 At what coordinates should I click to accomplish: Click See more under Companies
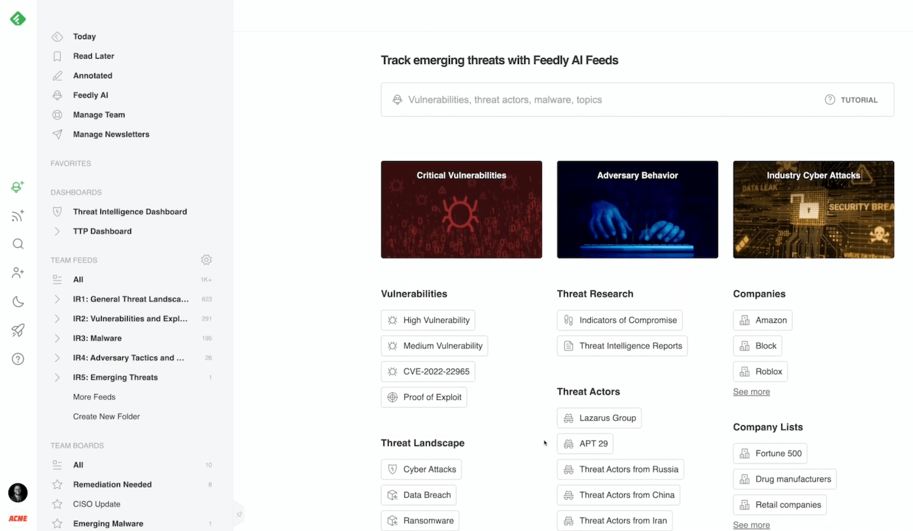point(751,391)
